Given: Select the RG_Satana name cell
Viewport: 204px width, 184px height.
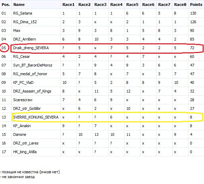Looking at the screenshot, I should click(23, 13).
